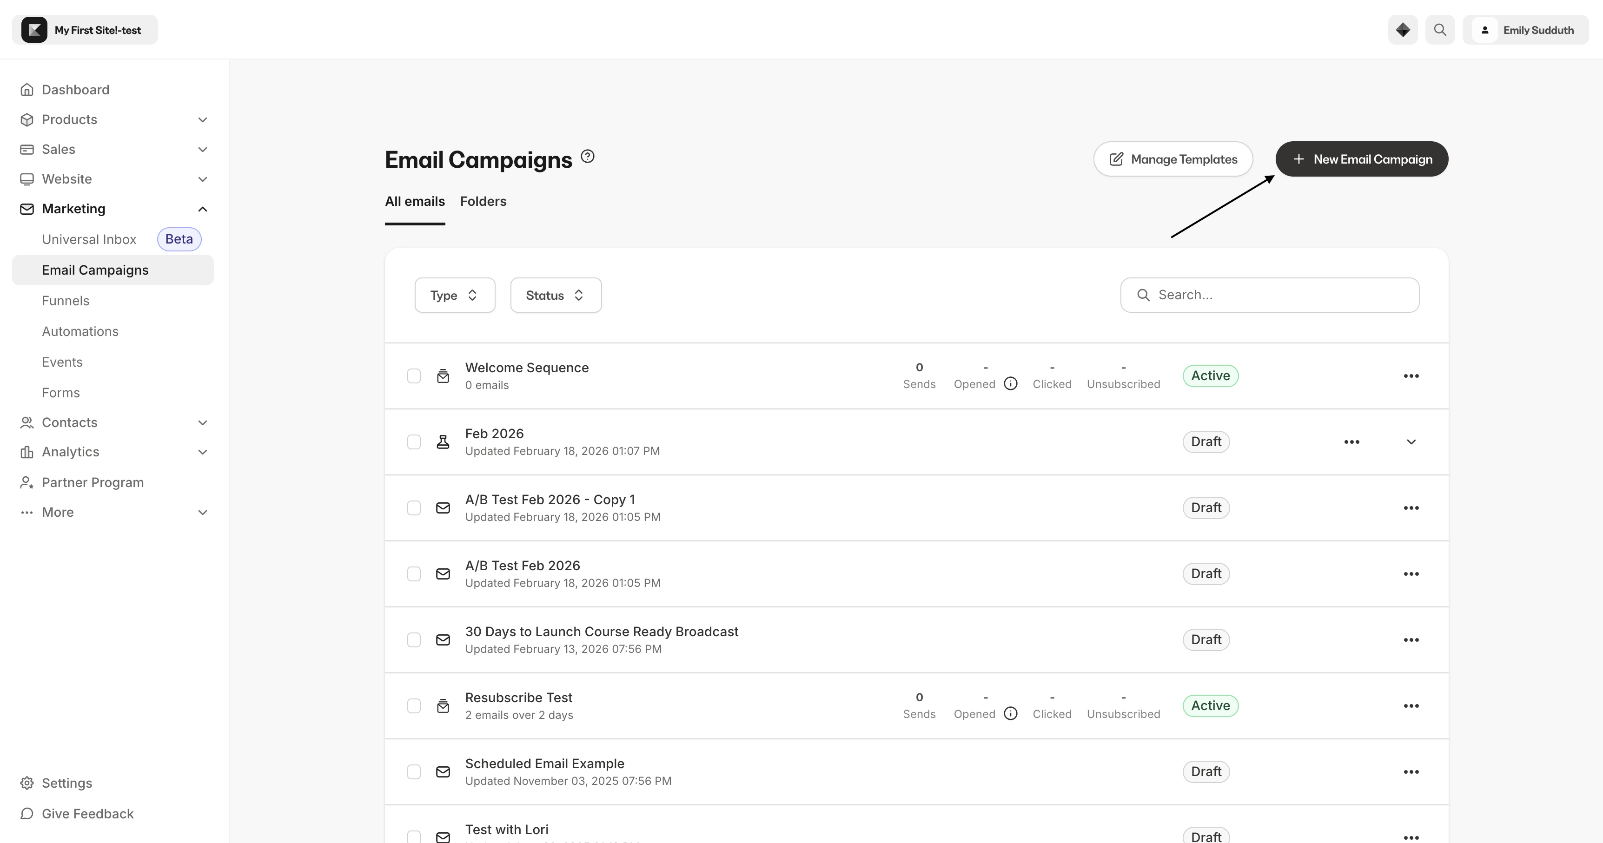Select the Welcome Sequence checkbox

click(x=414, y=376)
